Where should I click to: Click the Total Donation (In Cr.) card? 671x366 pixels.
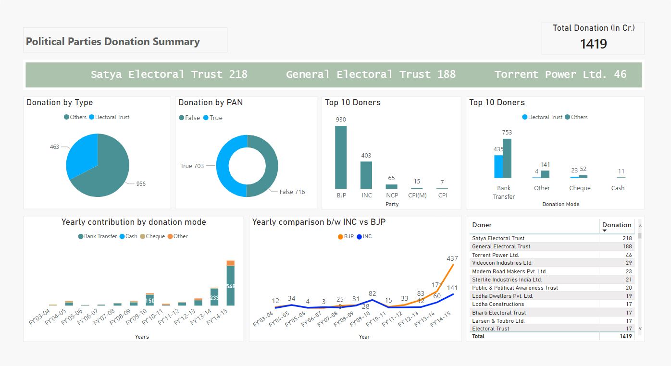click(593, 38)
